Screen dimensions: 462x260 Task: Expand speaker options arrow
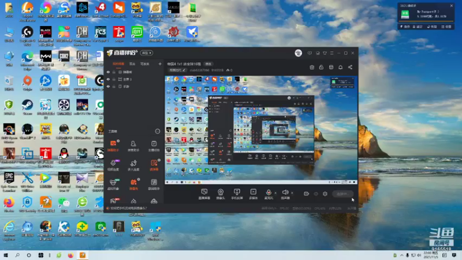point(292,193)
